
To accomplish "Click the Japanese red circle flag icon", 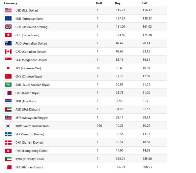I will click(x=8, y=68).
